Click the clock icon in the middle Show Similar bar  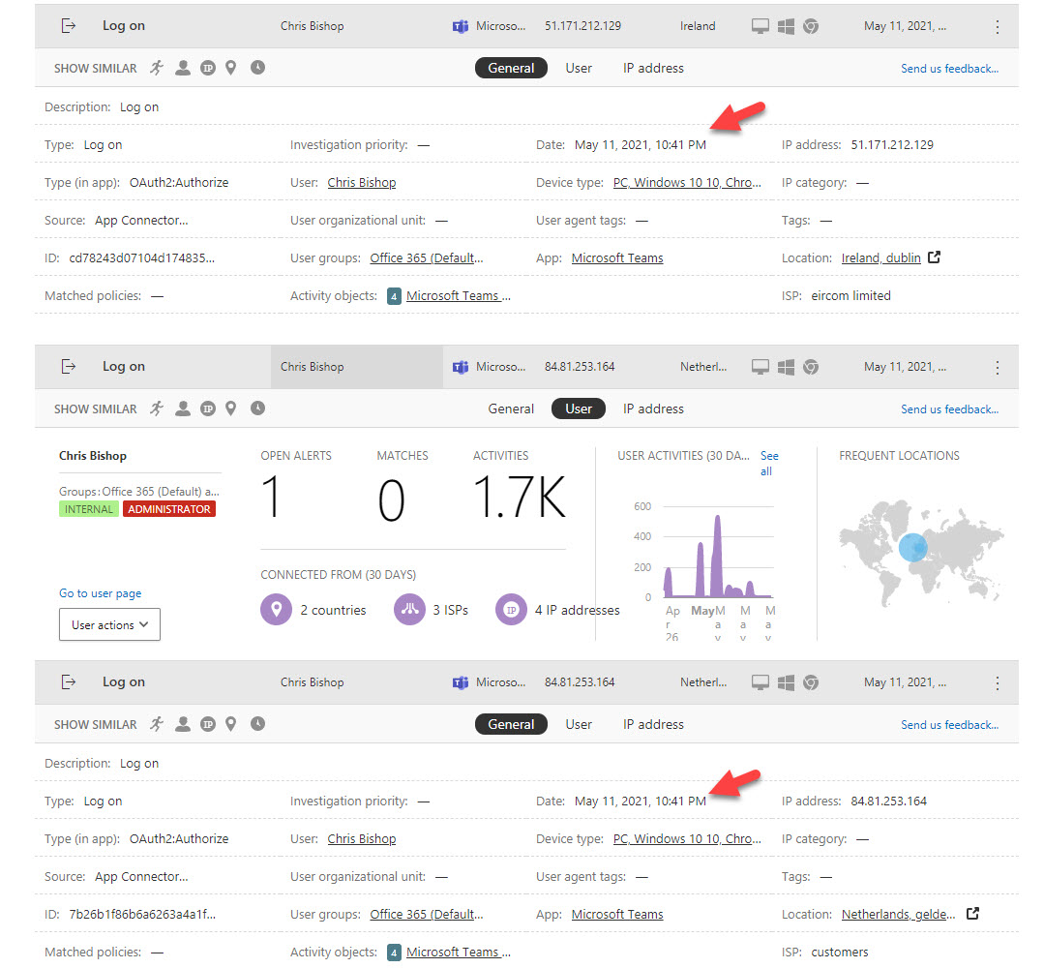(257, 408)
